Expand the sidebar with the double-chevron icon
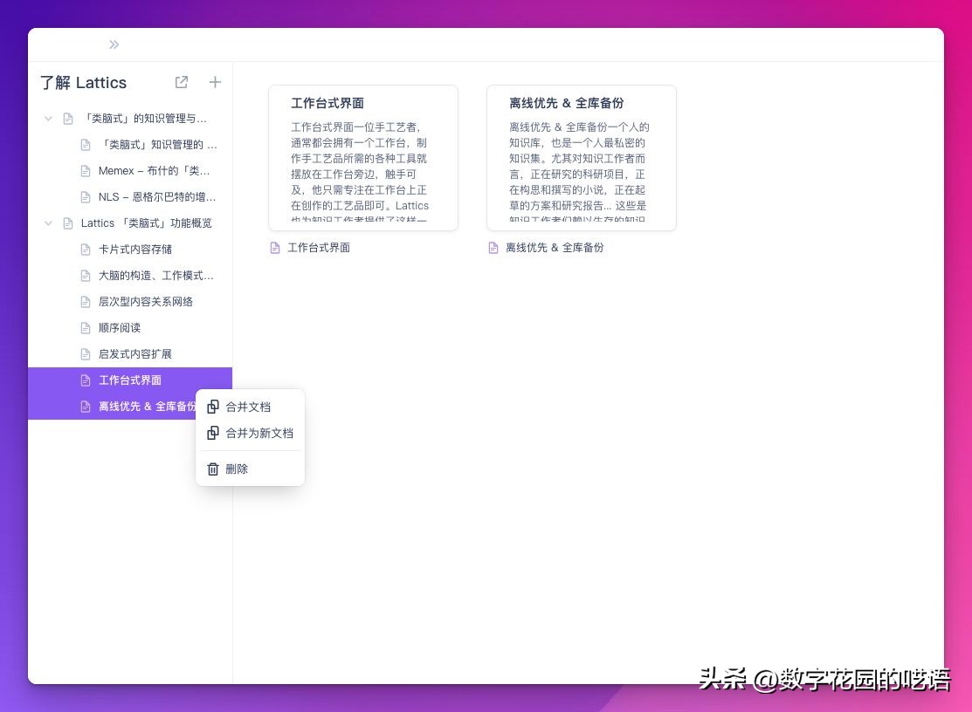Image resolution: width=972 pixels, height=712 pixels. 114,44
